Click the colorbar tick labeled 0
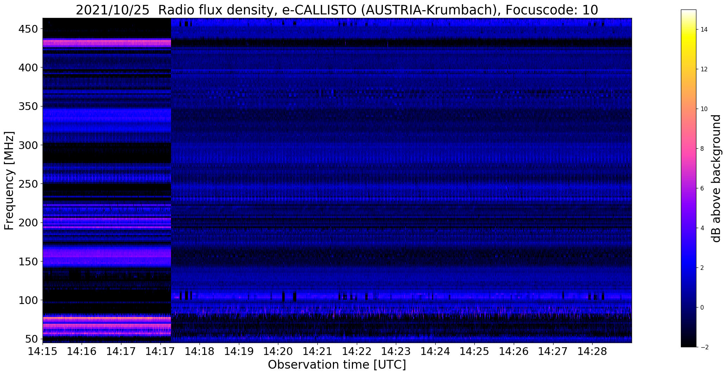The width and height of the screenshot is (727, 375). [702, 308]
